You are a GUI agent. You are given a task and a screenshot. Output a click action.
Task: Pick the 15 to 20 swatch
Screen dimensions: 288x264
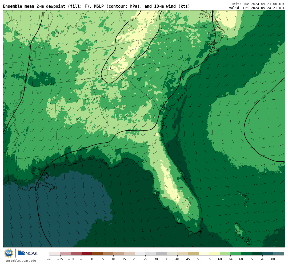point(130,254)
